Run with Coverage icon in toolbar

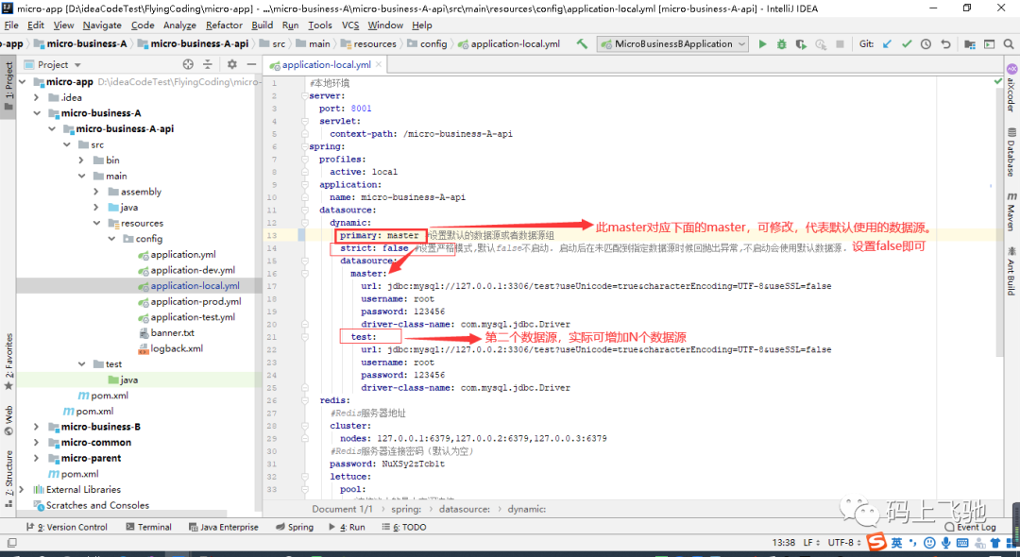click(801, 44)
